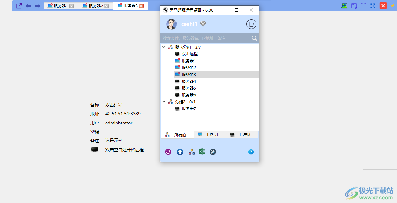Viewport: 397px width, 203px height.
Task: Click the dotted rectangle icon in top bar
Action: click(x=363, y=6)
